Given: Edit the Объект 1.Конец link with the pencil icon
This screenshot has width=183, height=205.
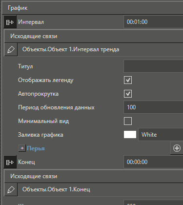Looking at the screenshot, I should tap(11, 189).
